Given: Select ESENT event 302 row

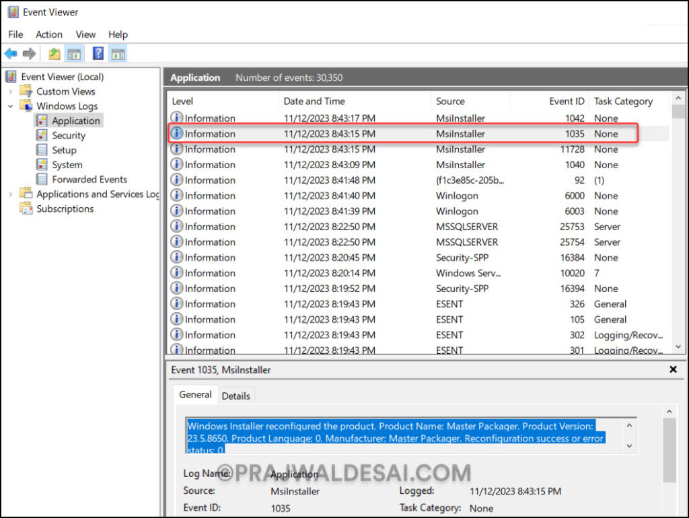Looking at the screenshot, I should click(x=419, y=335).
